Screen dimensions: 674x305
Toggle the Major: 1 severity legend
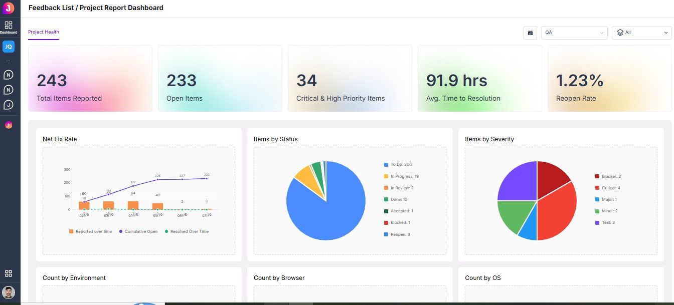[x=606, y=199]
